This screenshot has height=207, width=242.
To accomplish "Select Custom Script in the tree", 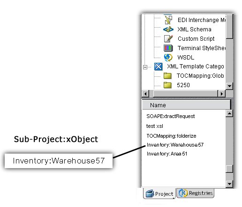I will tap(196, 39).
